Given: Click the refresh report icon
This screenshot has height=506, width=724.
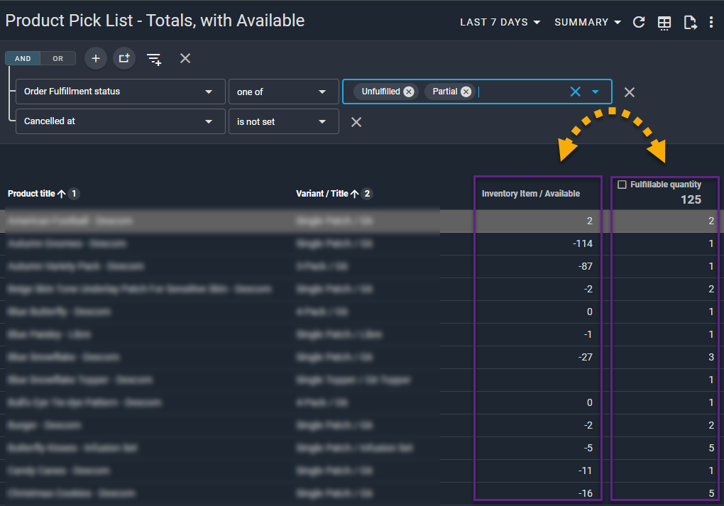Looking at the screenshot, I should 639,23.
